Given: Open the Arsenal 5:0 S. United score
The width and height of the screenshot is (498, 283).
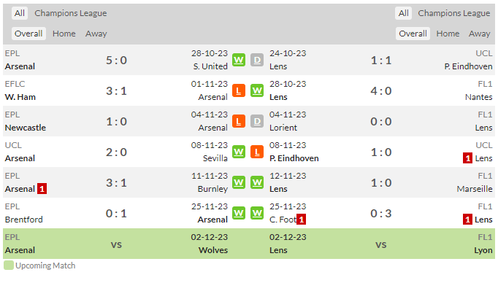Looking at the screenshot, I should 116,61.
